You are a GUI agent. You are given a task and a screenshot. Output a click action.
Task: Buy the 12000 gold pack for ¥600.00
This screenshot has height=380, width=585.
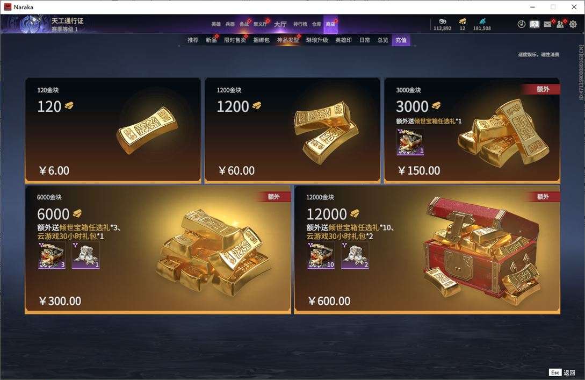(427, 249)
